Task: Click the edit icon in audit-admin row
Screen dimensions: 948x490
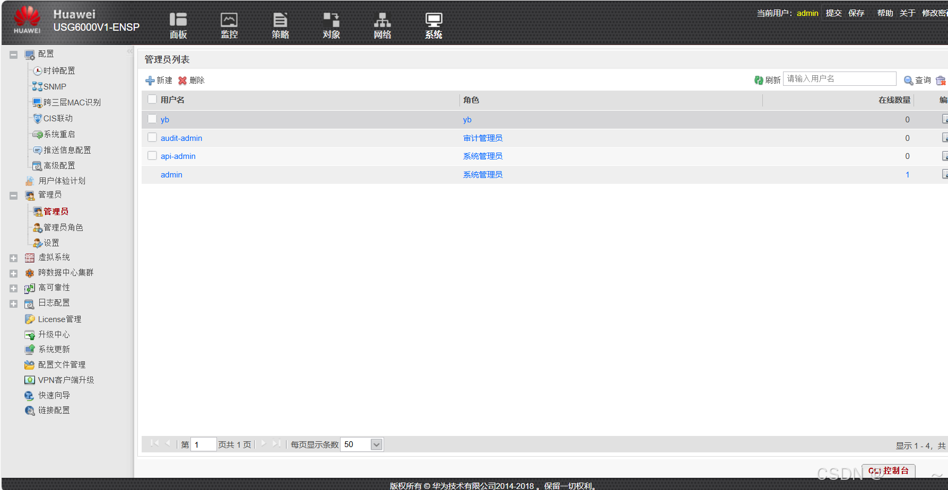Action: click(945, 138)
